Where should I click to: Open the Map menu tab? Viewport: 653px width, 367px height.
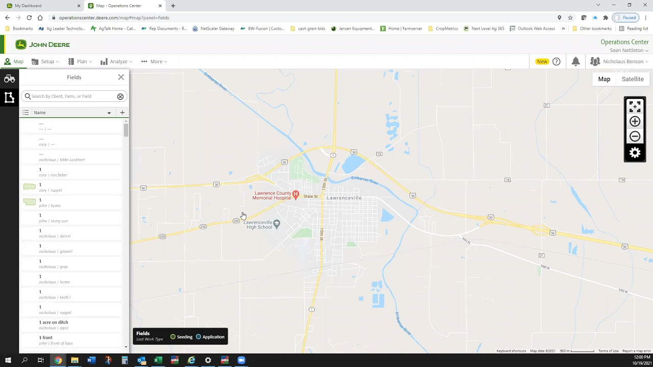(14, 62)
